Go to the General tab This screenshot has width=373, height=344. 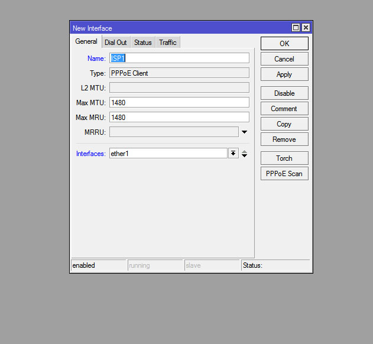pos(86,42)
